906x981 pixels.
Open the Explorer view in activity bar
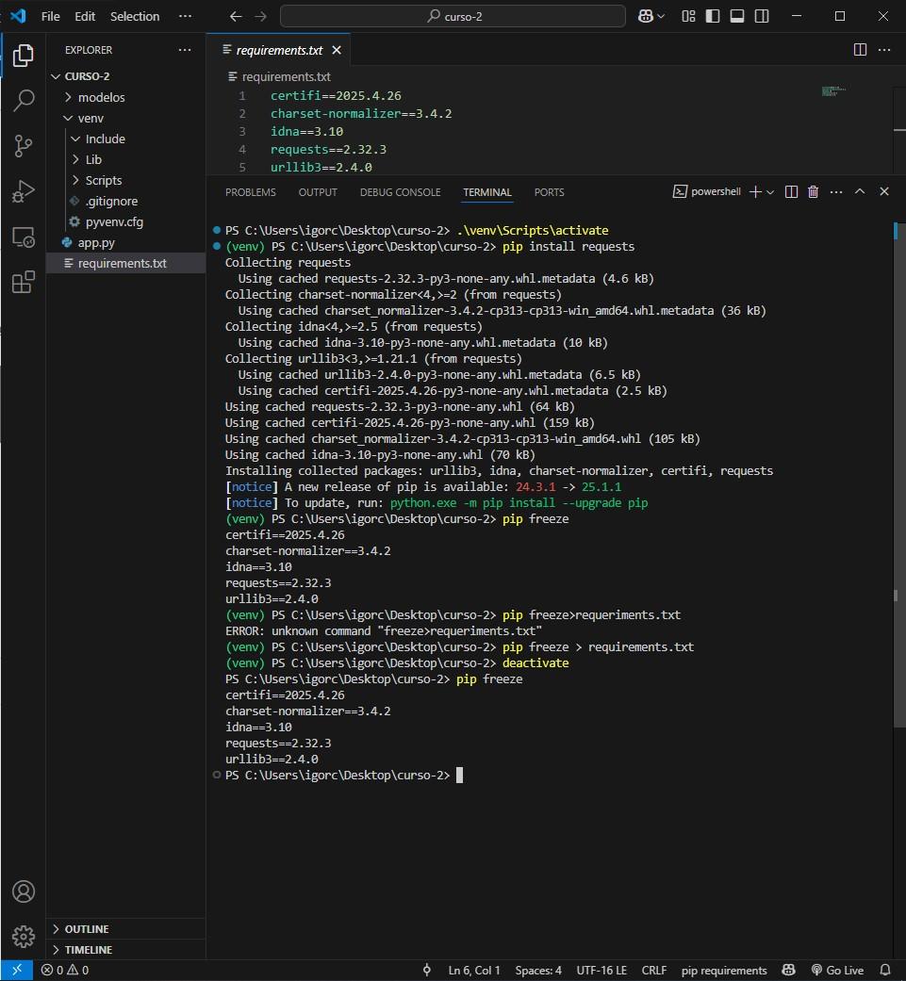[x=24, y=56]
